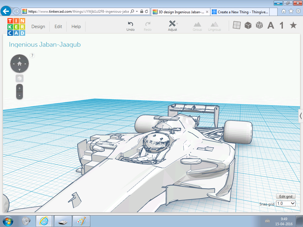Open the address bar dropdown arrow
Image resolution: width=303 pixels, height=227 pixels.
click(137, 12)
